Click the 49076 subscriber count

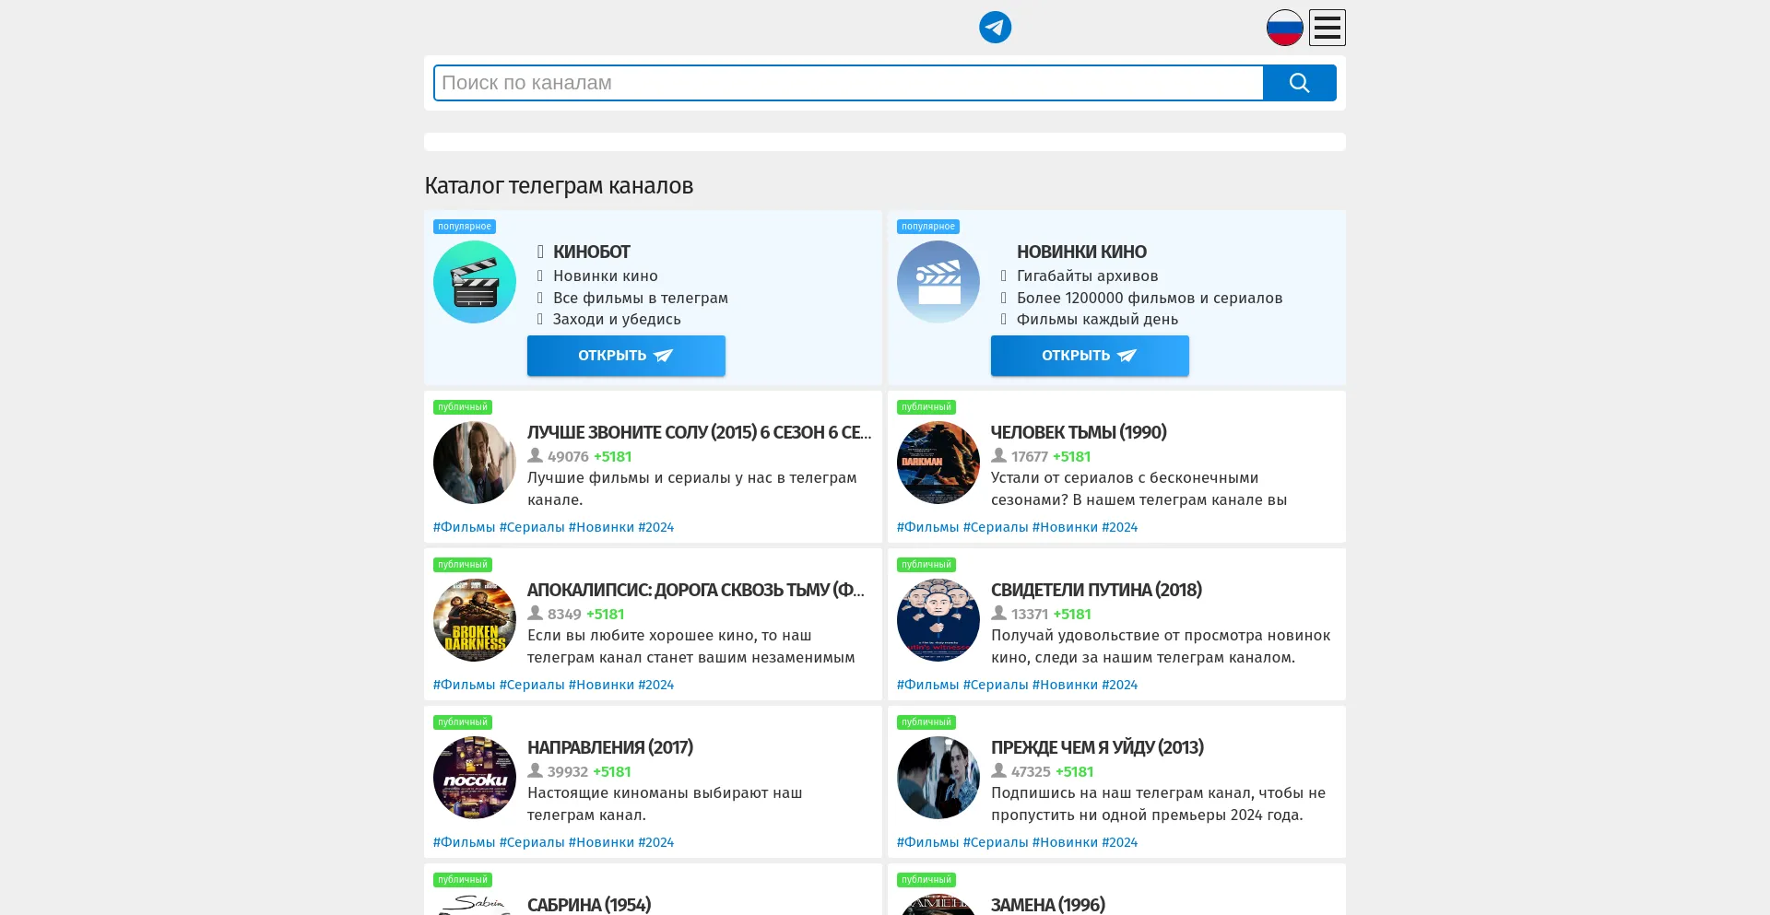[568, 456]
